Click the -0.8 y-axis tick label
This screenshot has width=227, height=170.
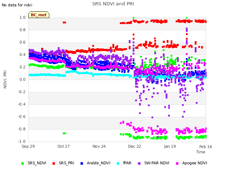coord(22,129)
